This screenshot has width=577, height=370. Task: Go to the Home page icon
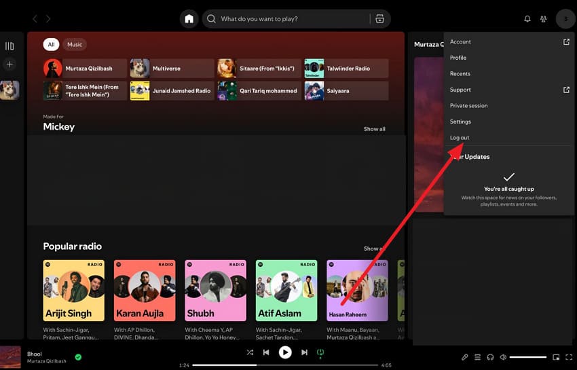(x=189, y=19)
